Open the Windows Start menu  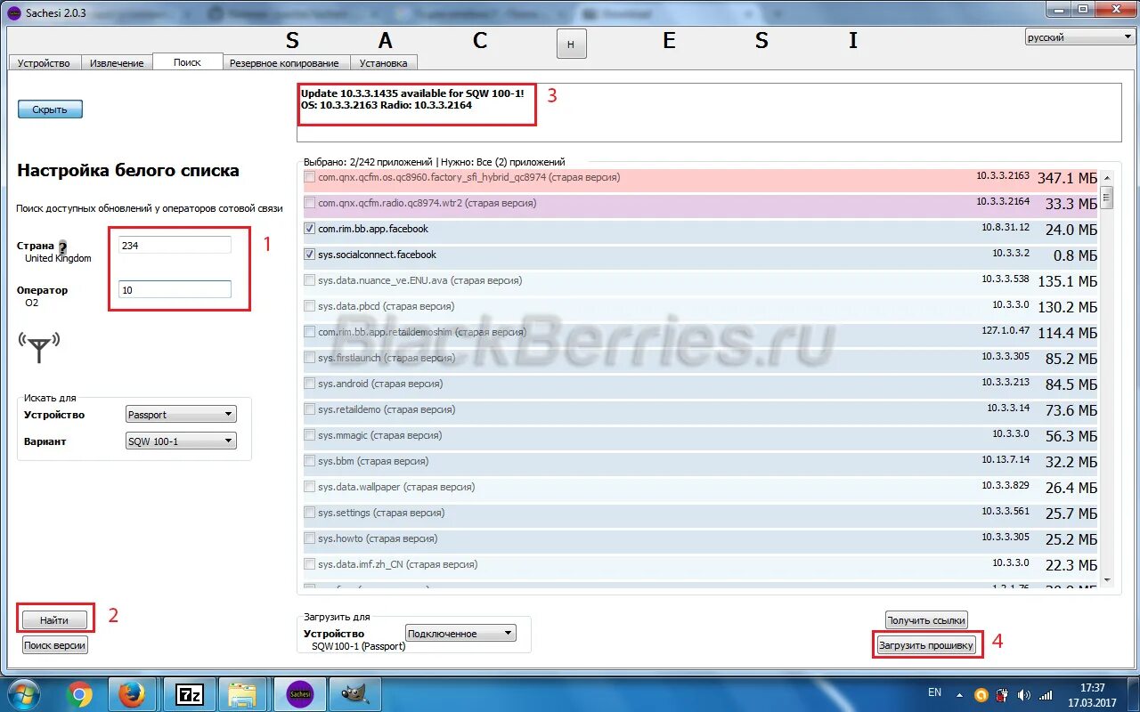(24, 693)
